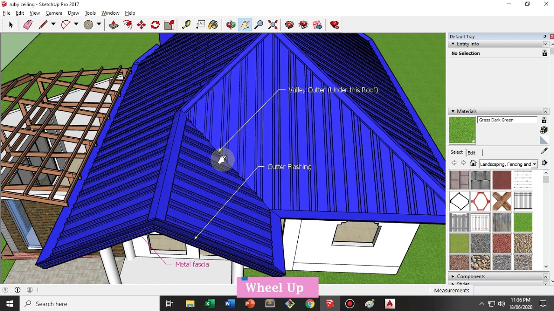Choose the Paint Bucket tool

pyautogui.click(x=213, y=25)
